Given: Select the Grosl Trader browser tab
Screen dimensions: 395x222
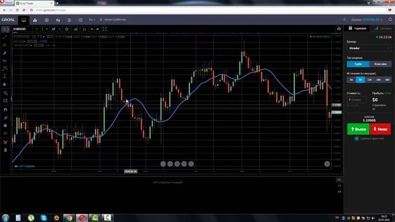Looking at the screenshot, I should point(34,3).
